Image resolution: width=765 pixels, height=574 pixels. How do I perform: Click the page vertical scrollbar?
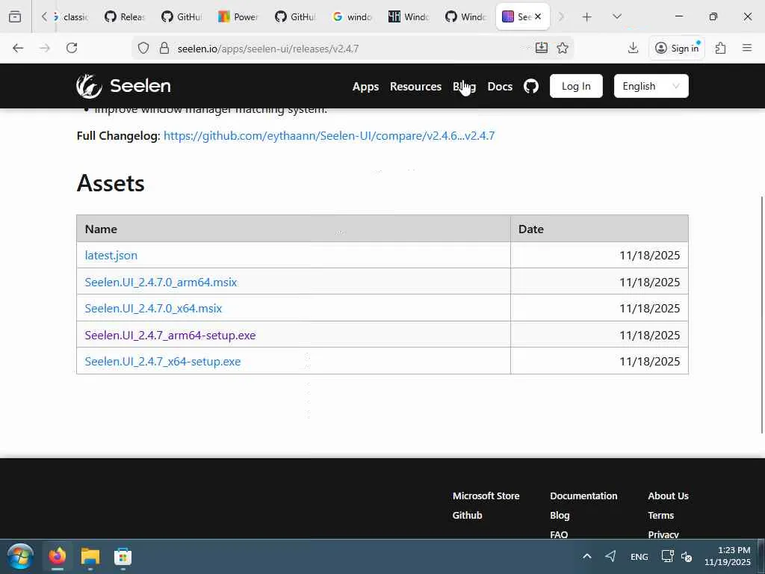(x=762, y=315)
